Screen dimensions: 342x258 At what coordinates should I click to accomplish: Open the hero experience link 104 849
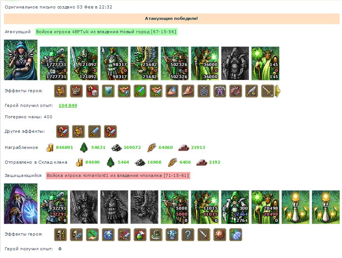68,105
